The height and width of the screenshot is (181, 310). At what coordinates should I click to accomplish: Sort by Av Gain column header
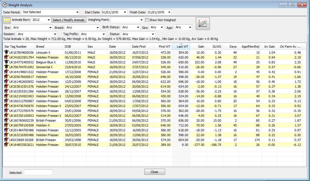(269, 47)
